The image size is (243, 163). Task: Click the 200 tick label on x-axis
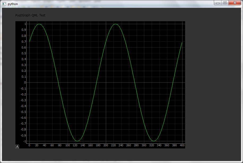point(106,145)
